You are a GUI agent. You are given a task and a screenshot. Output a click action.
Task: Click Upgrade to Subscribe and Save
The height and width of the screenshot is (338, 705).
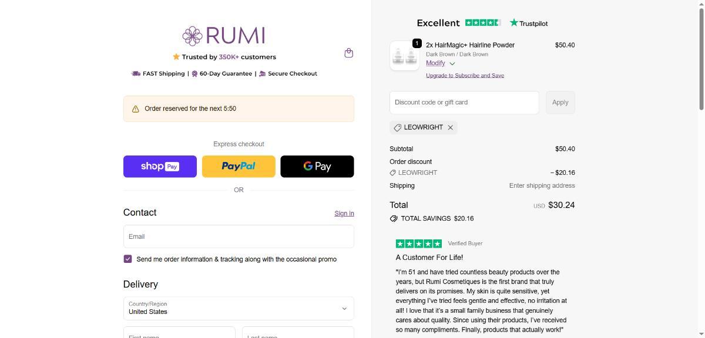[x=465, y=75]
